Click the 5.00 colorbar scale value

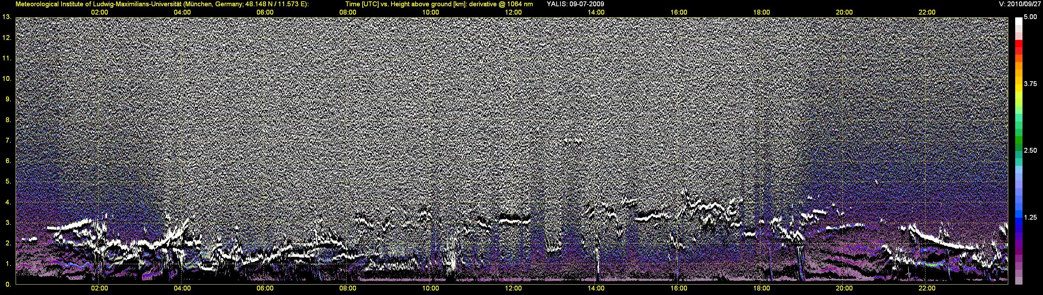click(1030, 17)
